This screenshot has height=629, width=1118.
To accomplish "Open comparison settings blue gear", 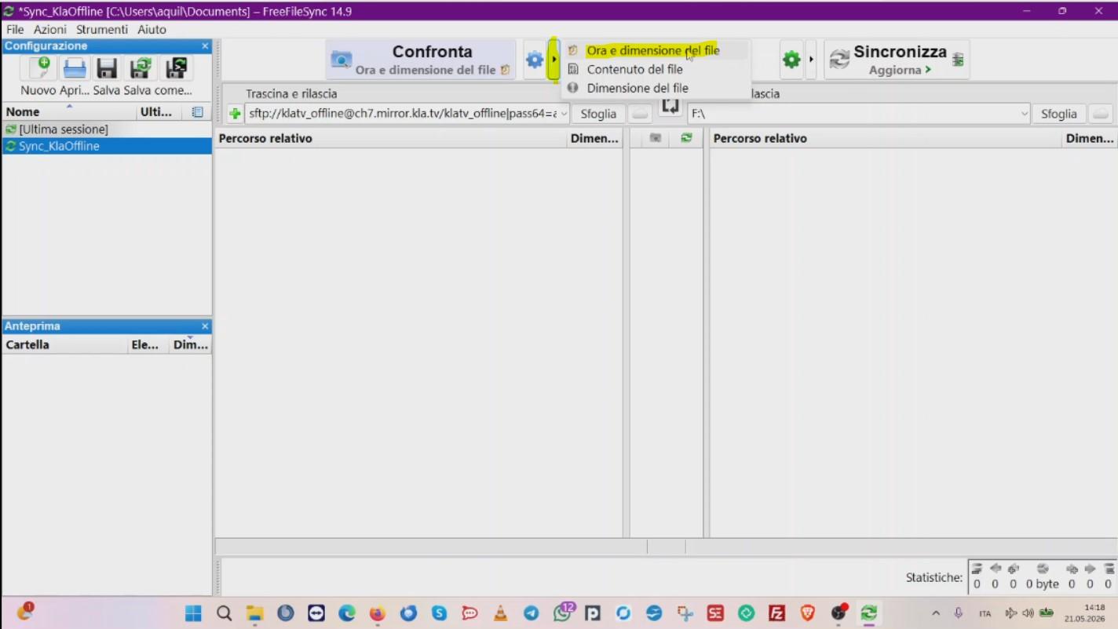I will tap(535, 60).
